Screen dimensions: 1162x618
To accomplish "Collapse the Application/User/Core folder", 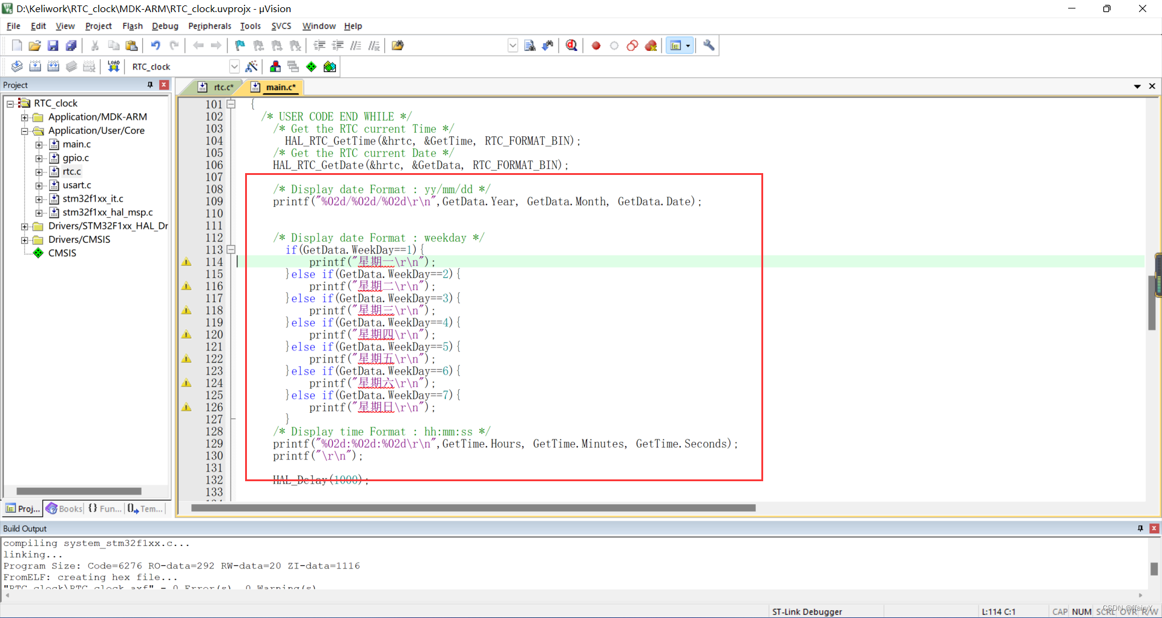I will tap(25, 131).
